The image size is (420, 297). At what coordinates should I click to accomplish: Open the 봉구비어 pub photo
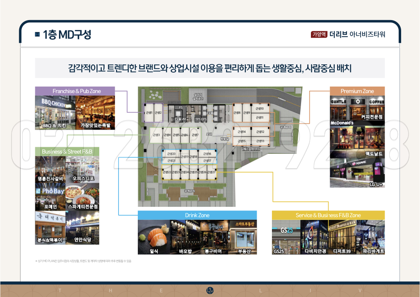(214, 237)
